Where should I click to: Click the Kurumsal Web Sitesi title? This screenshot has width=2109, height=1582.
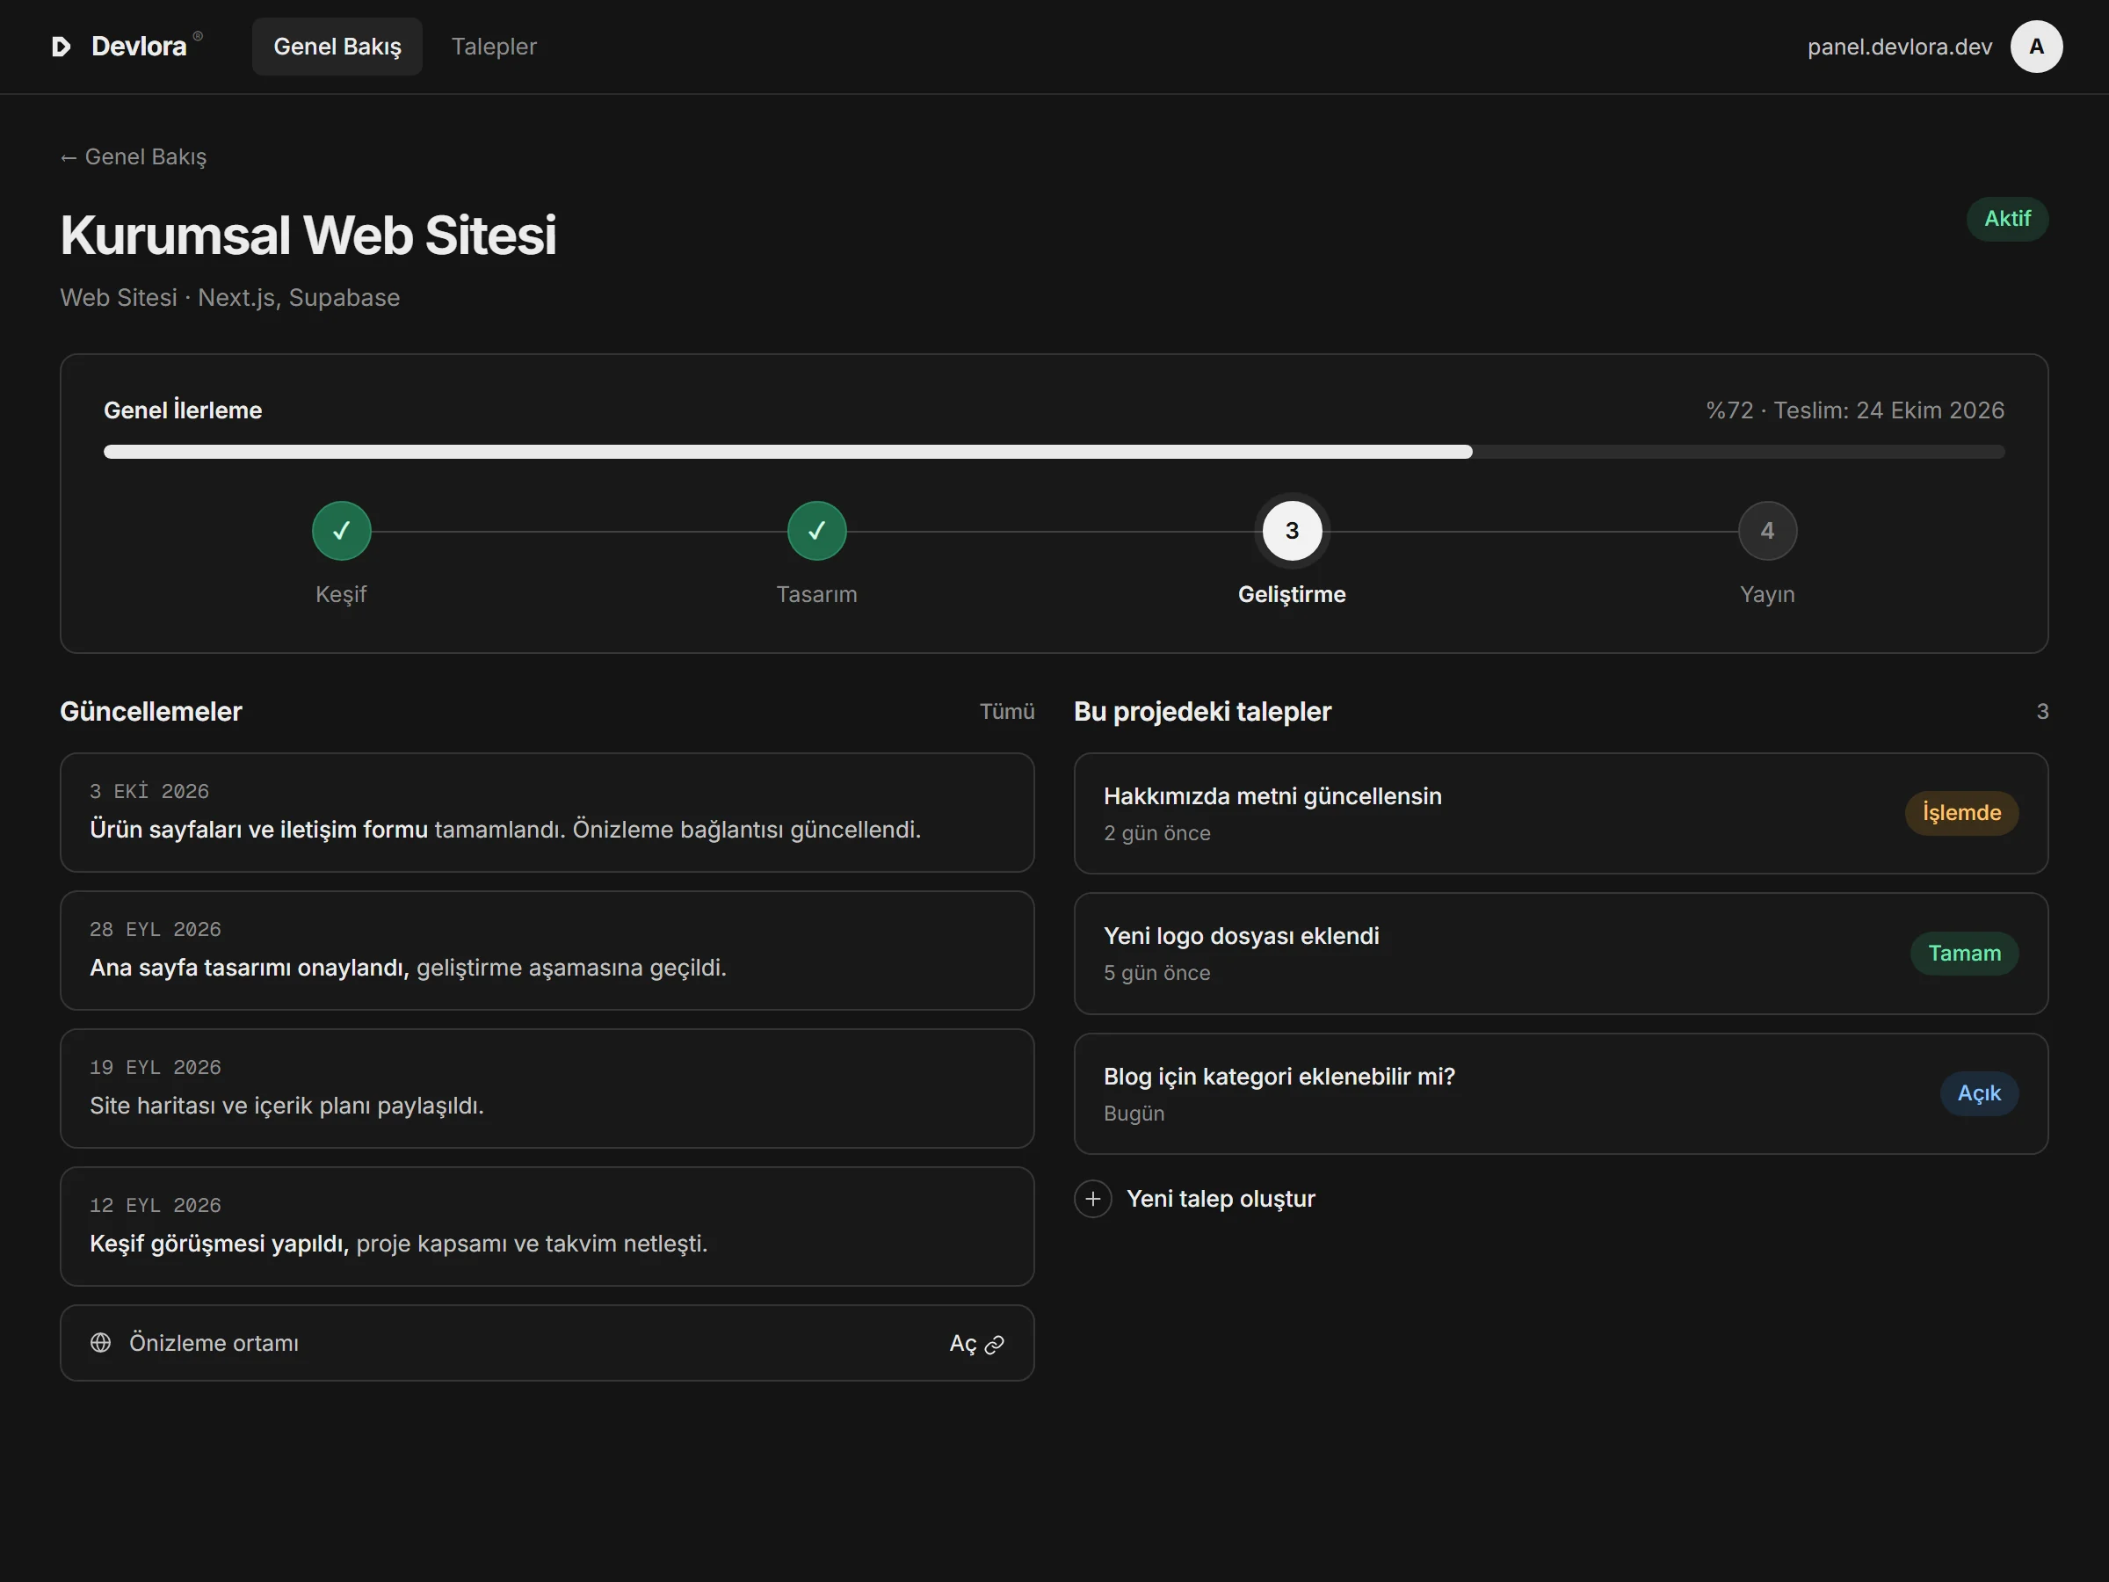coord(308,236)
